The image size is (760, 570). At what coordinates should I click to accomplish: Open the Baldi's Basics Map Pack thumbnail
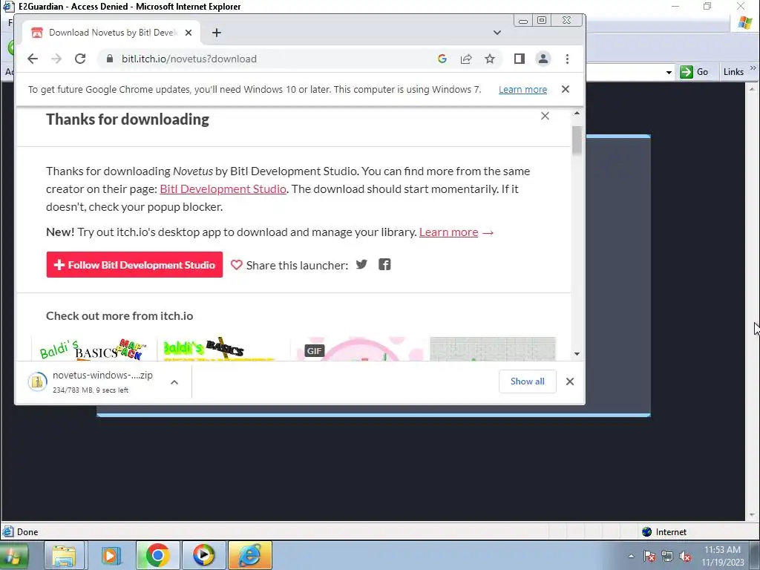coord(93,349)
